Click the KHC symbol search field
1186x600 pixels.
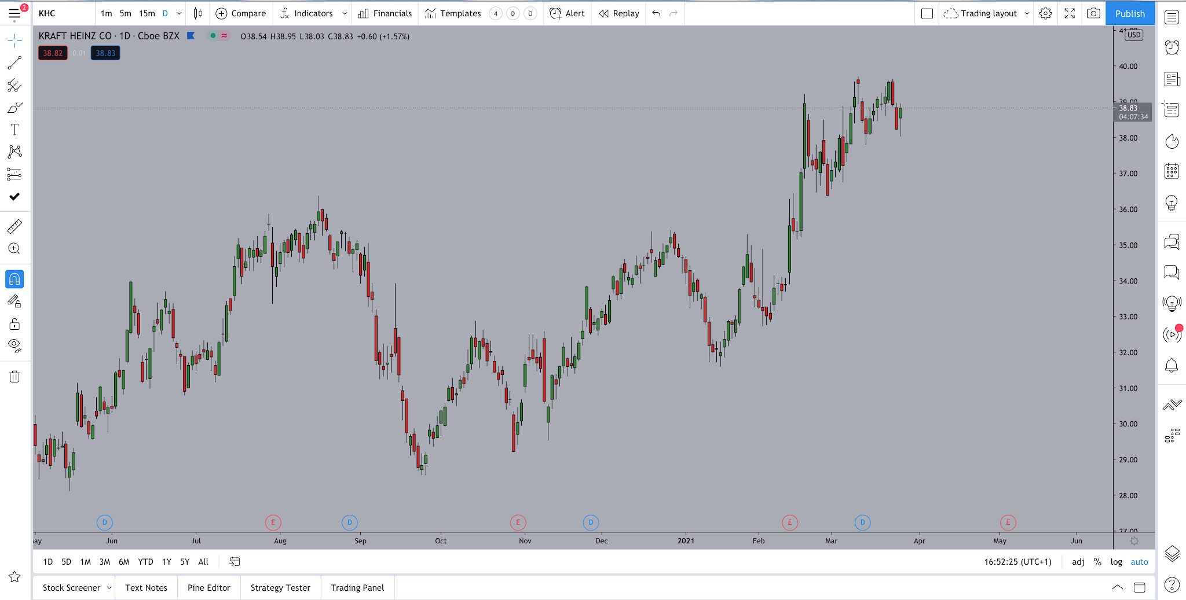64,13
